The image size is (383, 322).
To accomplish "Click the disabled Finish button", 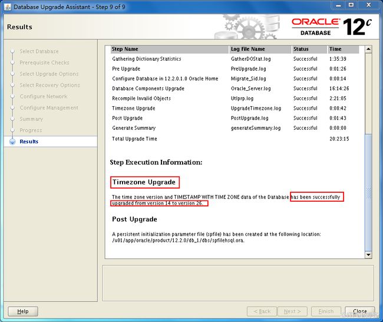I will point(326,311).
